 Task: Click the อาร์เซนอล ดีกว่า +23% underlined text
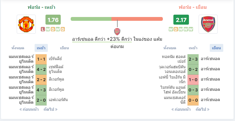(102, 39)
